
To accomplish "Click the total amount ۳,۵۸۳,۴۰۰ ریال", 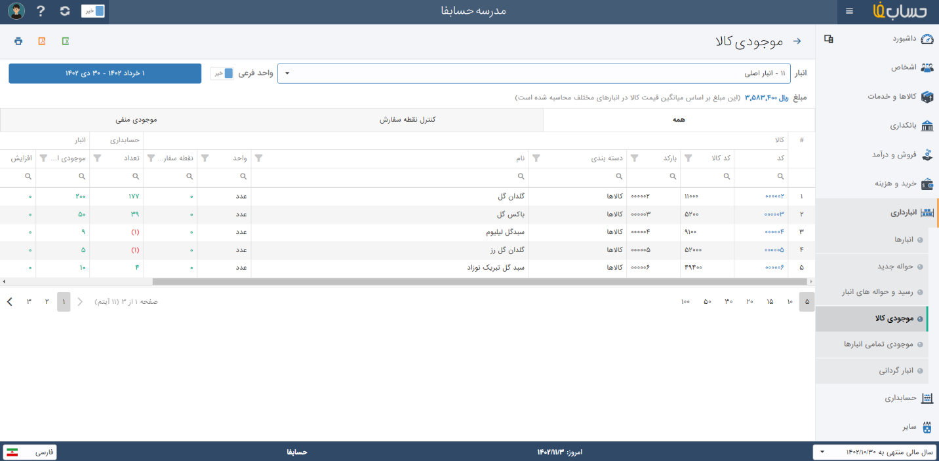I will pyautogui.click(x=767, y=98).
